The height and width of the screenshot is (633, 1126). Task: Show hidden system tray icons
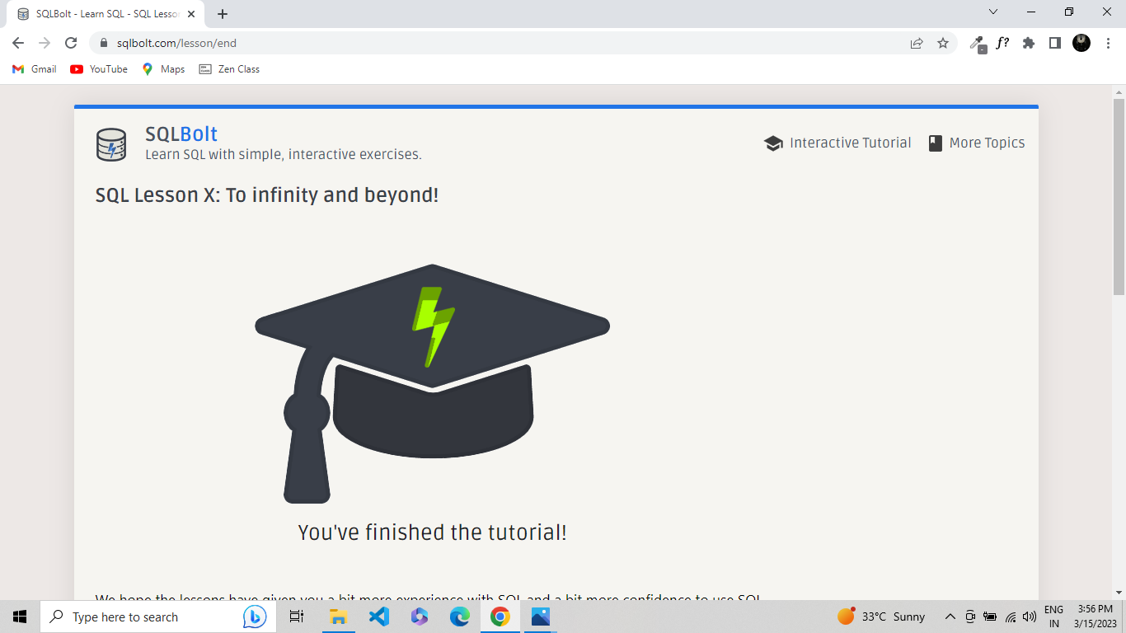point(950,617)
